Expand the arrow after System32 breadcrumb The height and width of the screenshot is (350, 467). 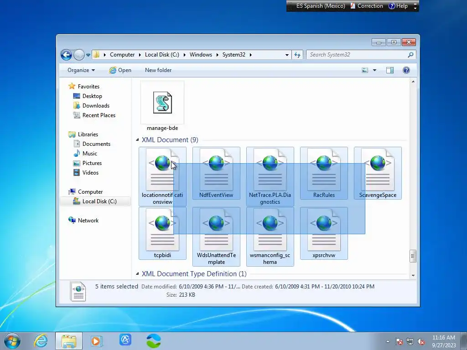251,55
